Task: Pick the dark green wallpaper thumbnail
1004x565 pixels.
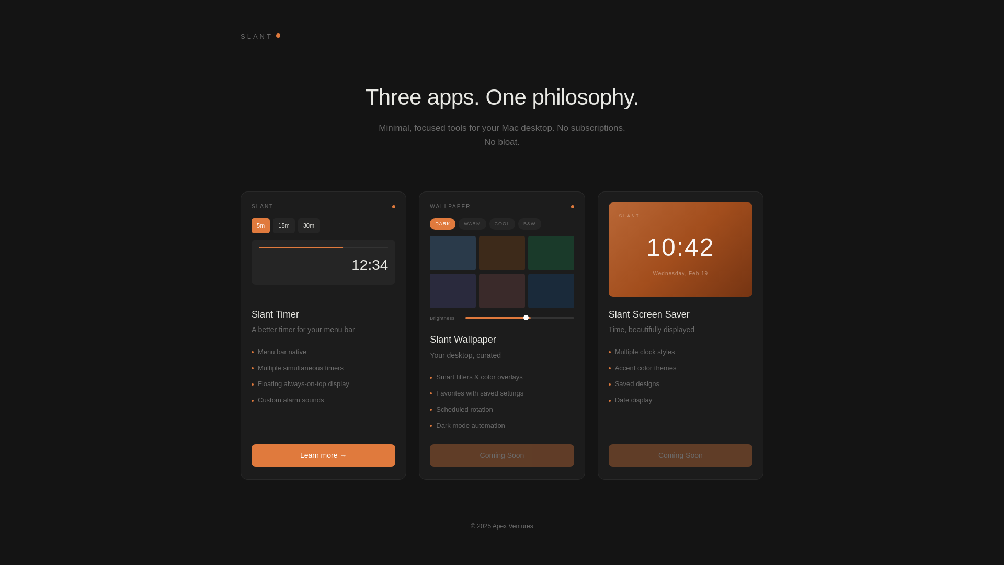Action: point(551,253)
